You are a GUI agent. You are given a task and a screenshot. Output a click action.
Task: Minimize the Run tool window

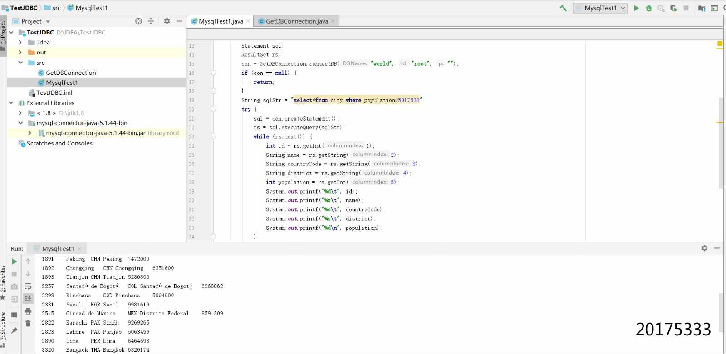717,248
